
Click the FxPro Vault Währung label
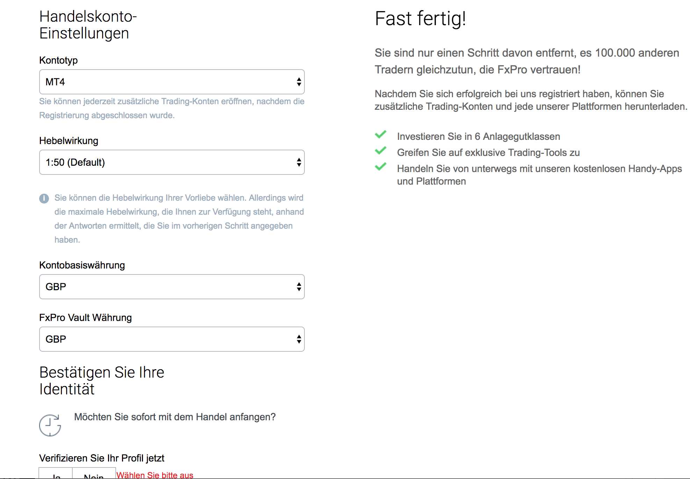coord(85,317)
